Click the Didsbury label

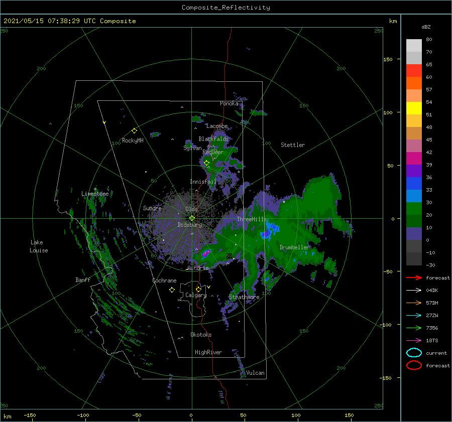189,225
